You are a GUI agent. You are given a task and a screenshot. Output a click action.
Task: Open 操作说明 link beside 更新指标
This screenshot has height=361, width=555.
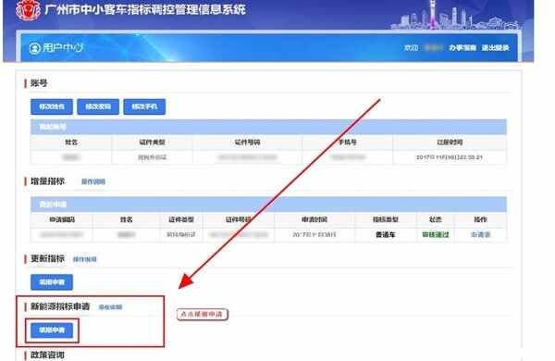pyautogui.click(x=84, y=259)
